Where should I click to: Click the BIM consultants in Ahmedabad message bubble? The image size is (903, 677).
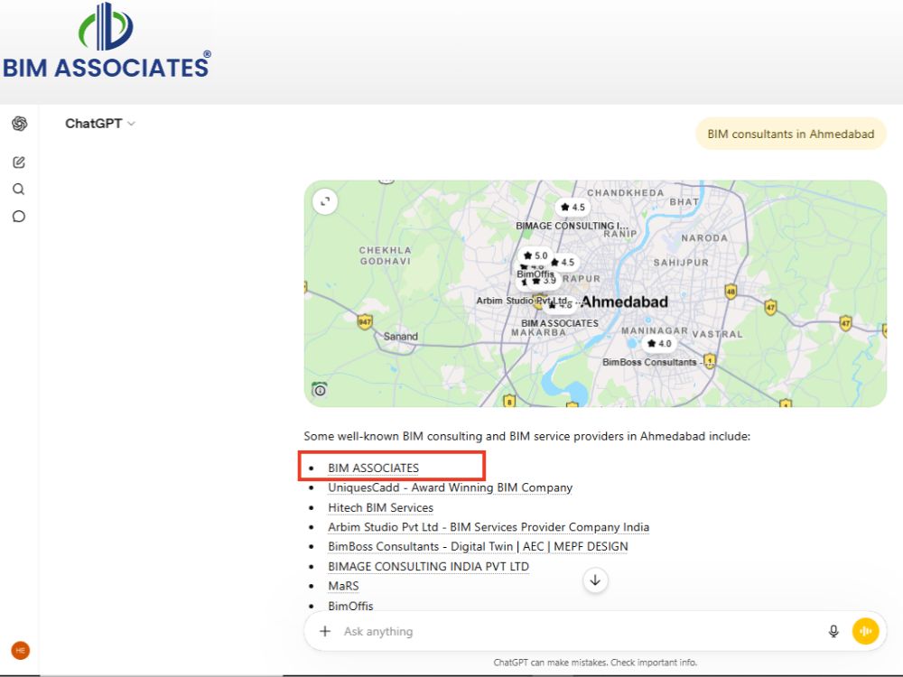[x=791, y=134]
